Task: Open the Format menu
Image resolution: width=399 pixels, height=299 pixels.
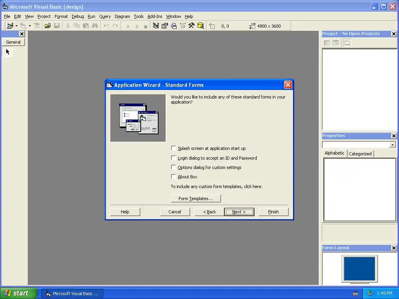Action: click(61, 16)
